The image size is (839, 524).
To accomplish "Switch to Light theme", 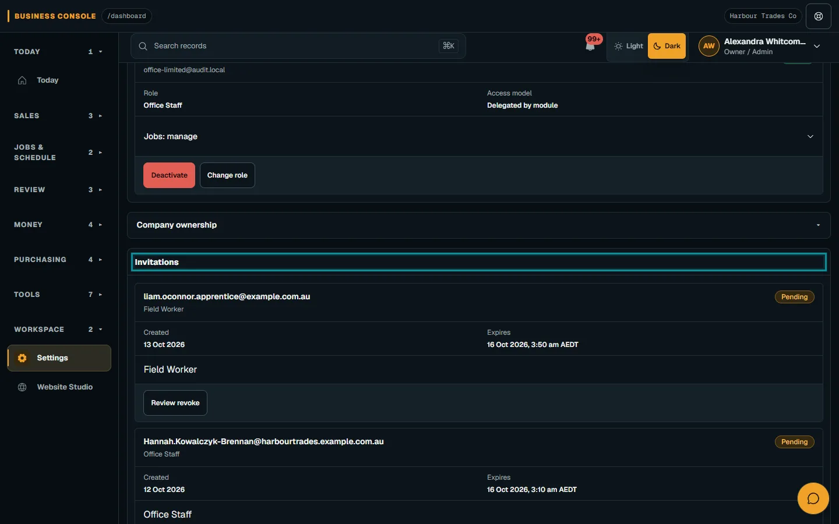I will (628, 46).
